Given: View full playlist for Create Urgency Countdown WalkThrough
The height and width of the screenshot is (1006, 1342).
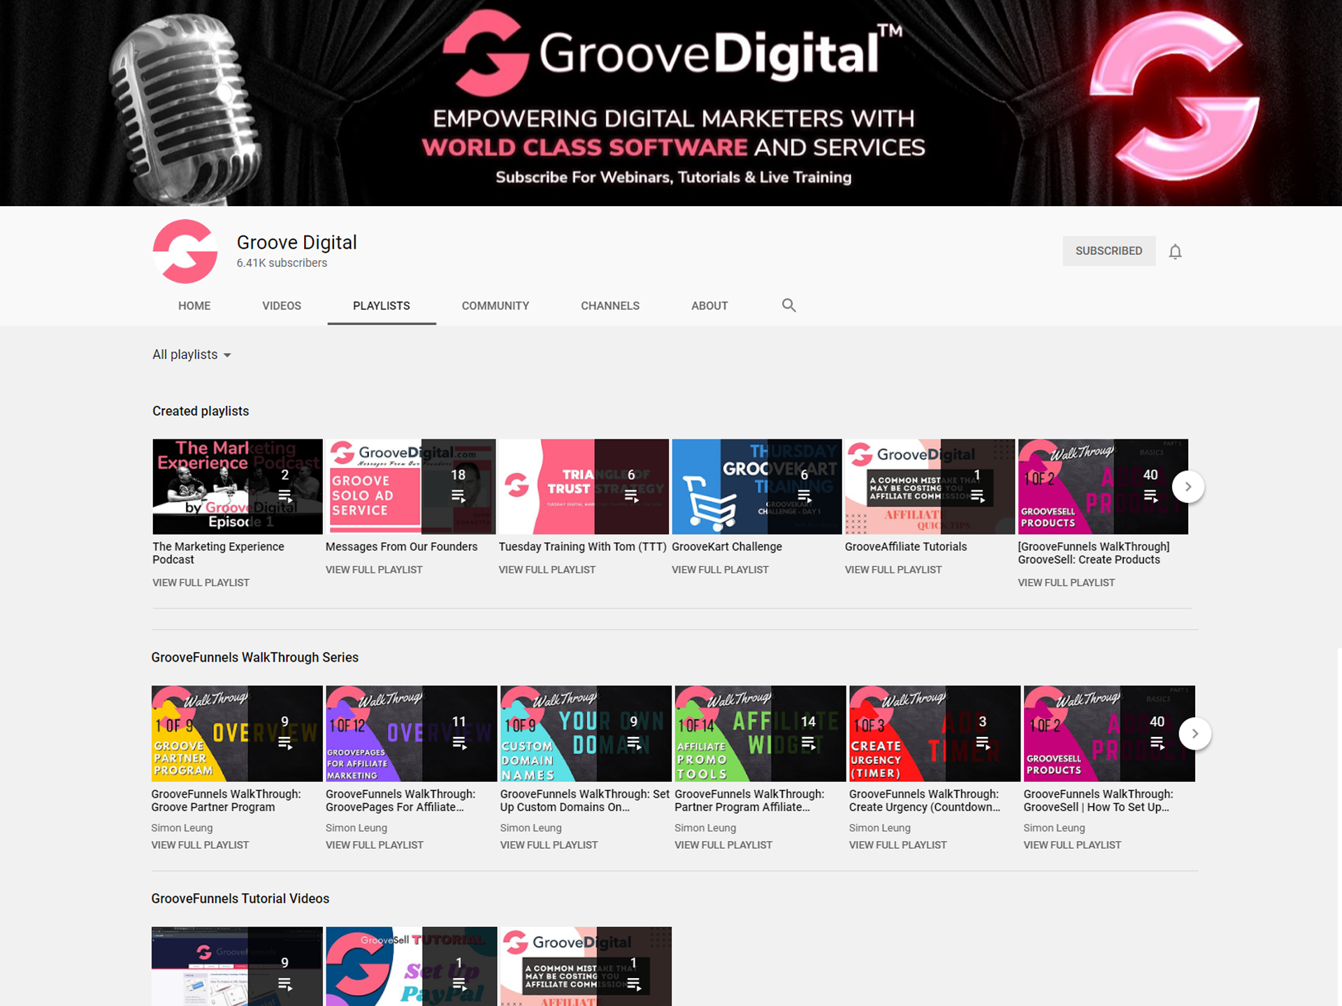Looking at the screenshot, I should click(898, 845).
